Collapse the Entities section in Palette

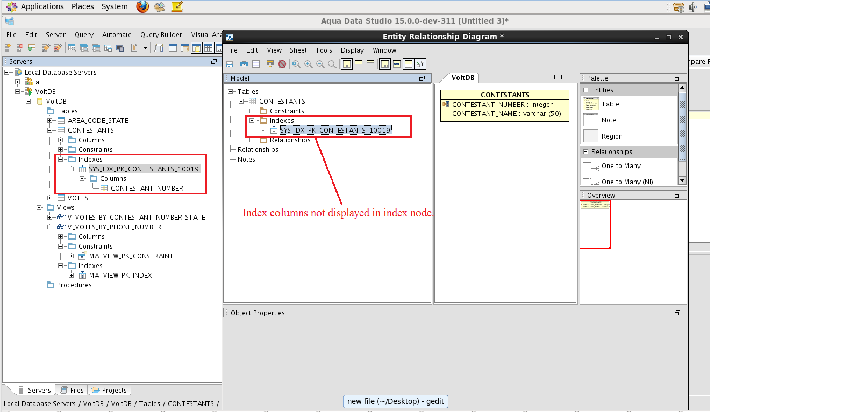pyautogui.click(x=586, y=90)
